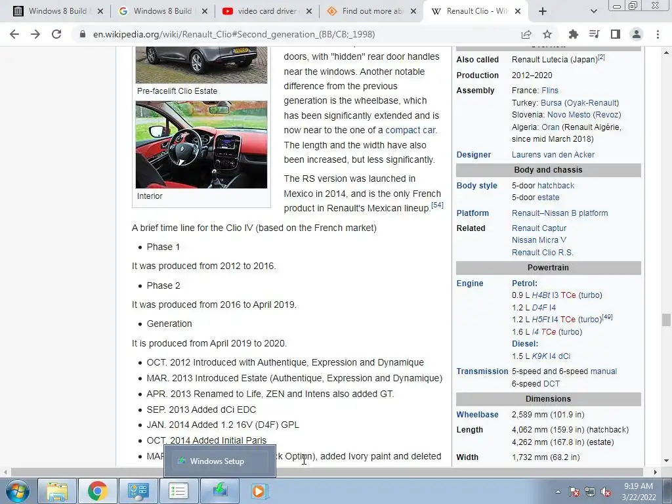Follow the compact car link

pos(410,131)
